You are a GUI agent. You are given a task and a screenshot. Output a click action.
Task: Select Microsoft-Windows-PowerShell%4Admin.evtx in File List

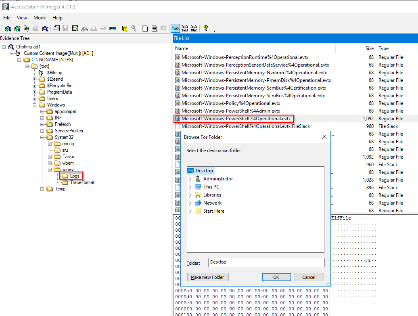tap(230, 111)
